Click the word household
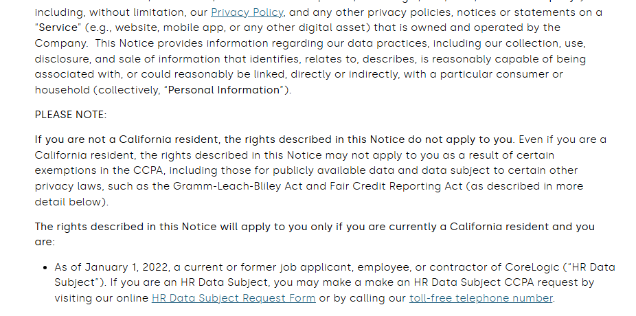Viewport: 636px width, 316px height. coord(62,90)
